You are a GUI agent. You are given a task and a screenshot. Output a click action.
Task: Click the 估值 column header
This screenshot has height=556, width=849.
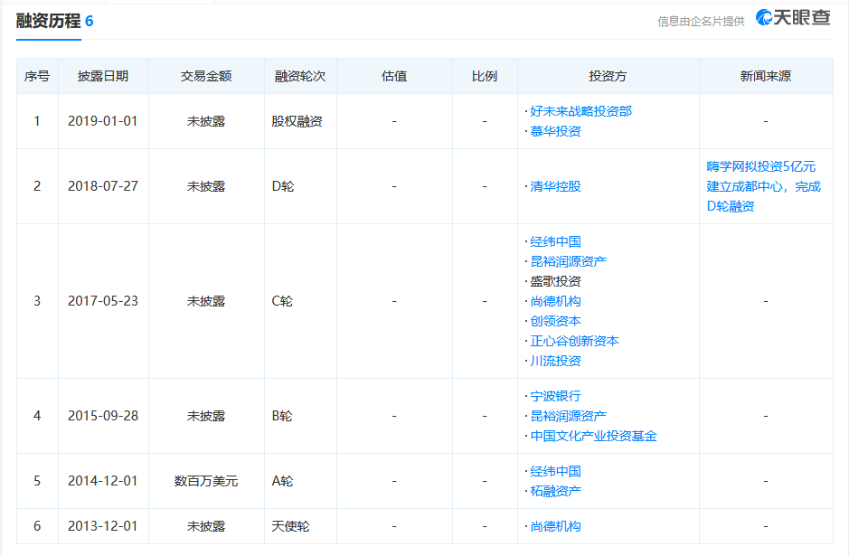point(394,76)
